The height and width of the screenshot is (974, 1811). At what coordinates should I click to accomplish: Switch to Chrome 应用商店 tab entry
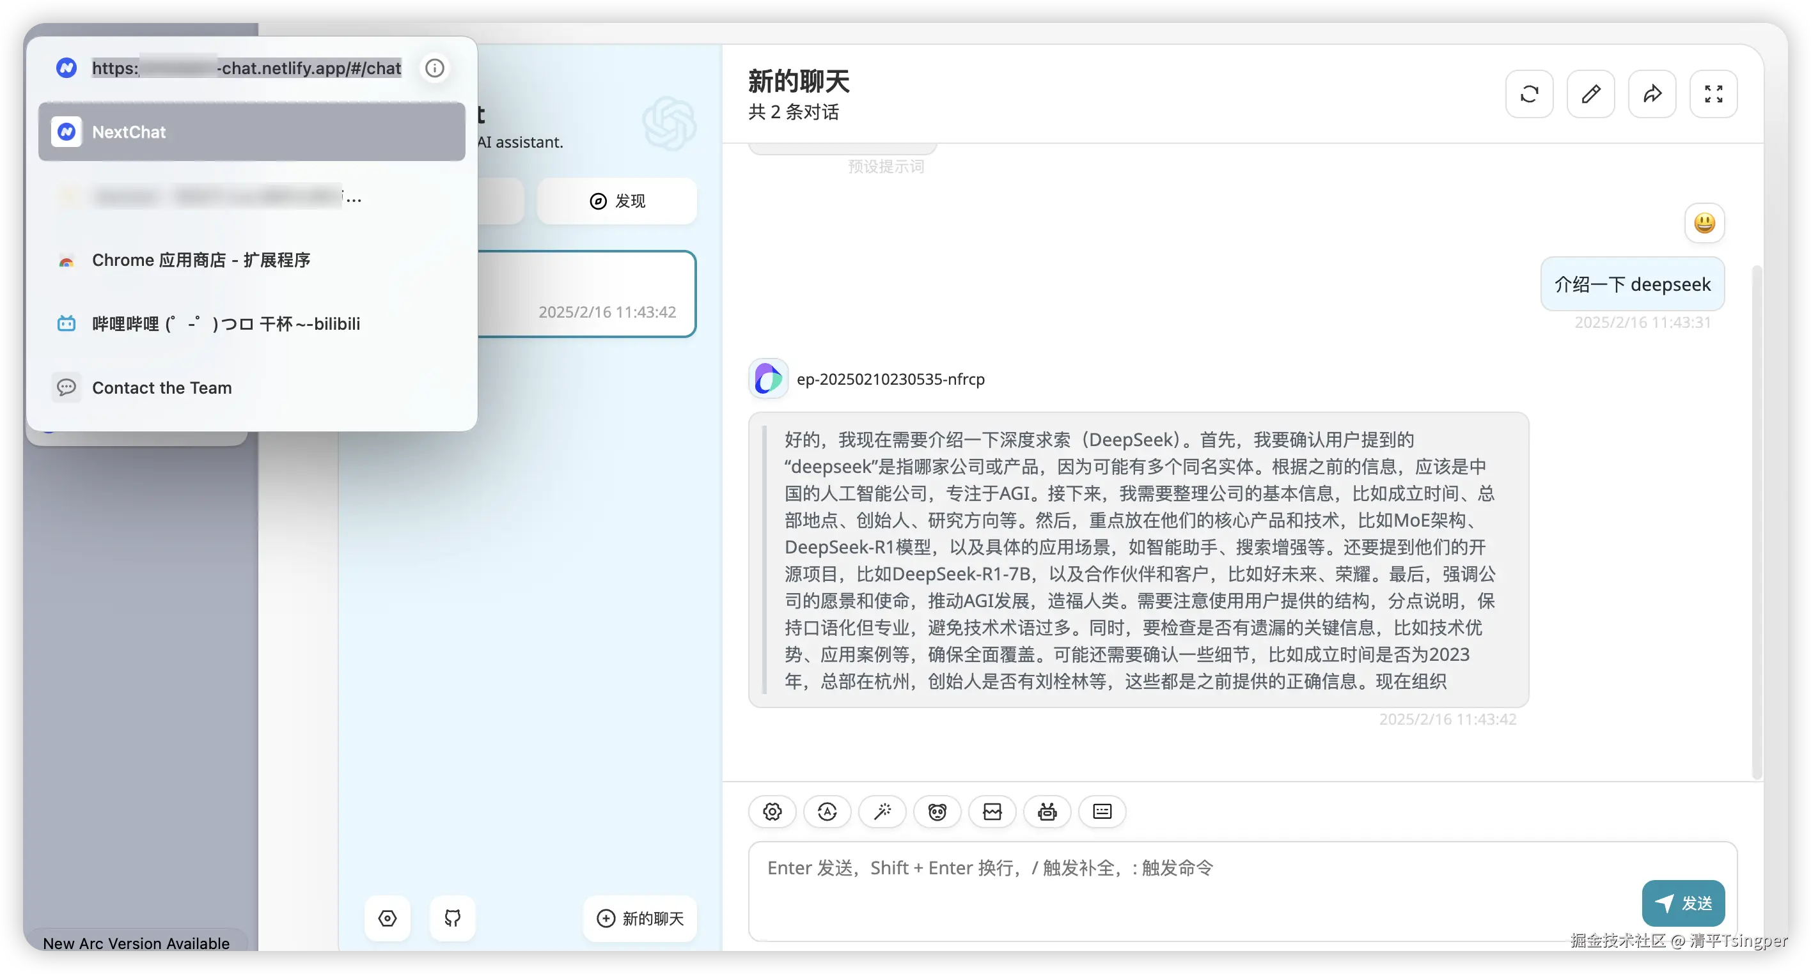click(x=201, y=260)
